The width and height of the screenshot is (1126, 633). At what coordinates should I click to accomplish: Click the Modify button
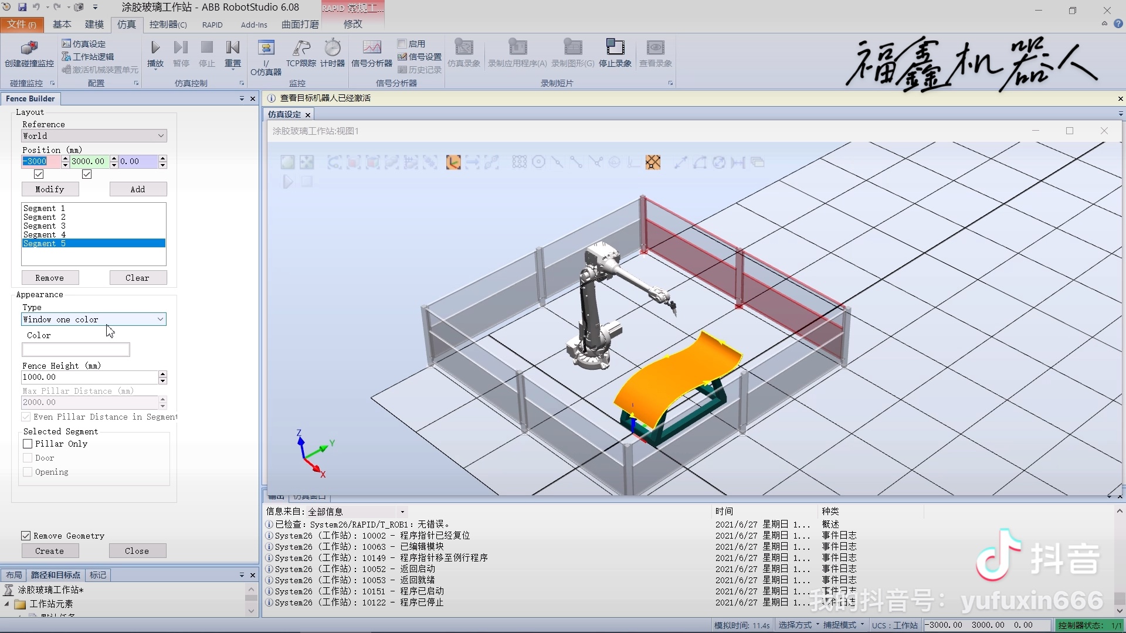coord(50,189)
